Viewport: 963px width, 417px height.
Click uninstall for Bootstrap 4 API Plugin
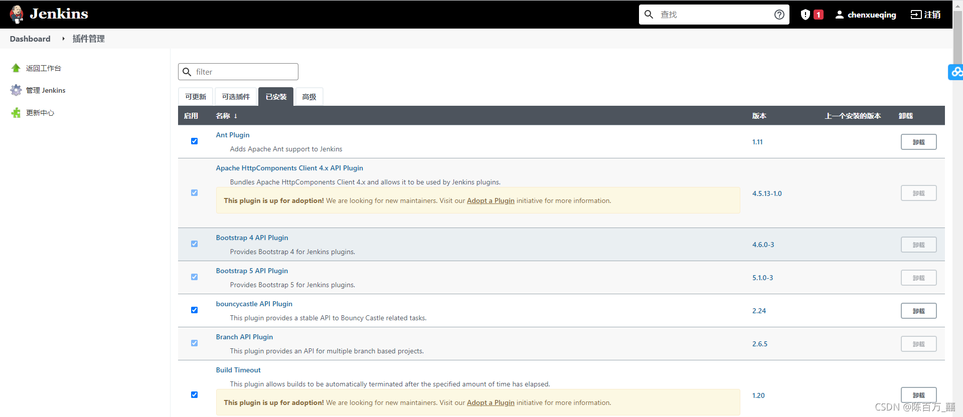tap(918, 245)
